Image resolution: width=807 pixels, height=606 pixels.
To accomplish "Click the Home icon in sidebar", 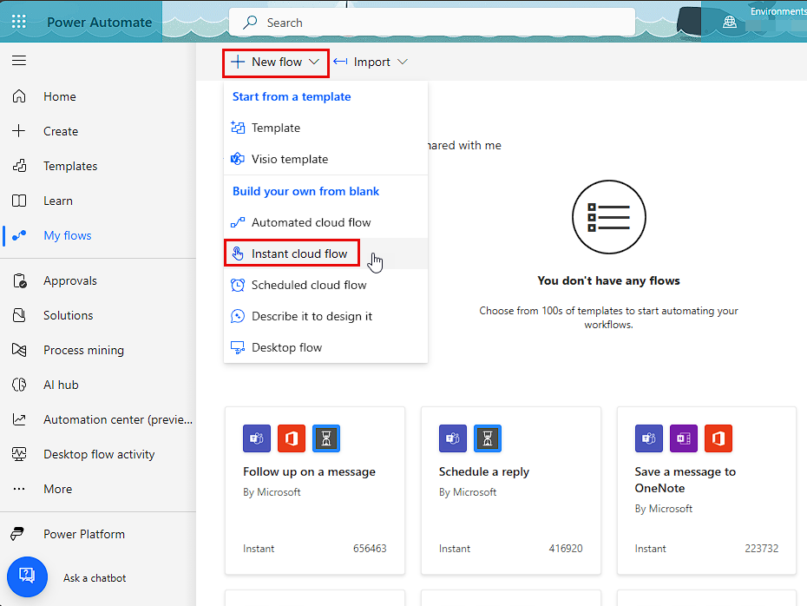I will point(19,96).
